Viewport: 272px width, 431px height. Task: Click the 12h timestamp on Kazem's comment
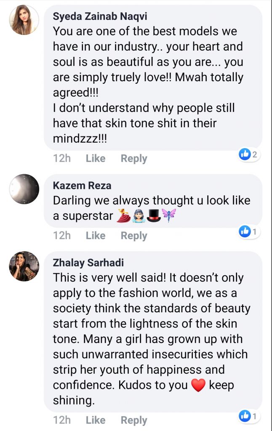[x=62, y=236]
